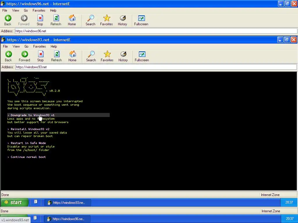The image size is (298, 223).
Task: Click windows96.net taskbar button in outer taskbar
Action: point(67,219)
